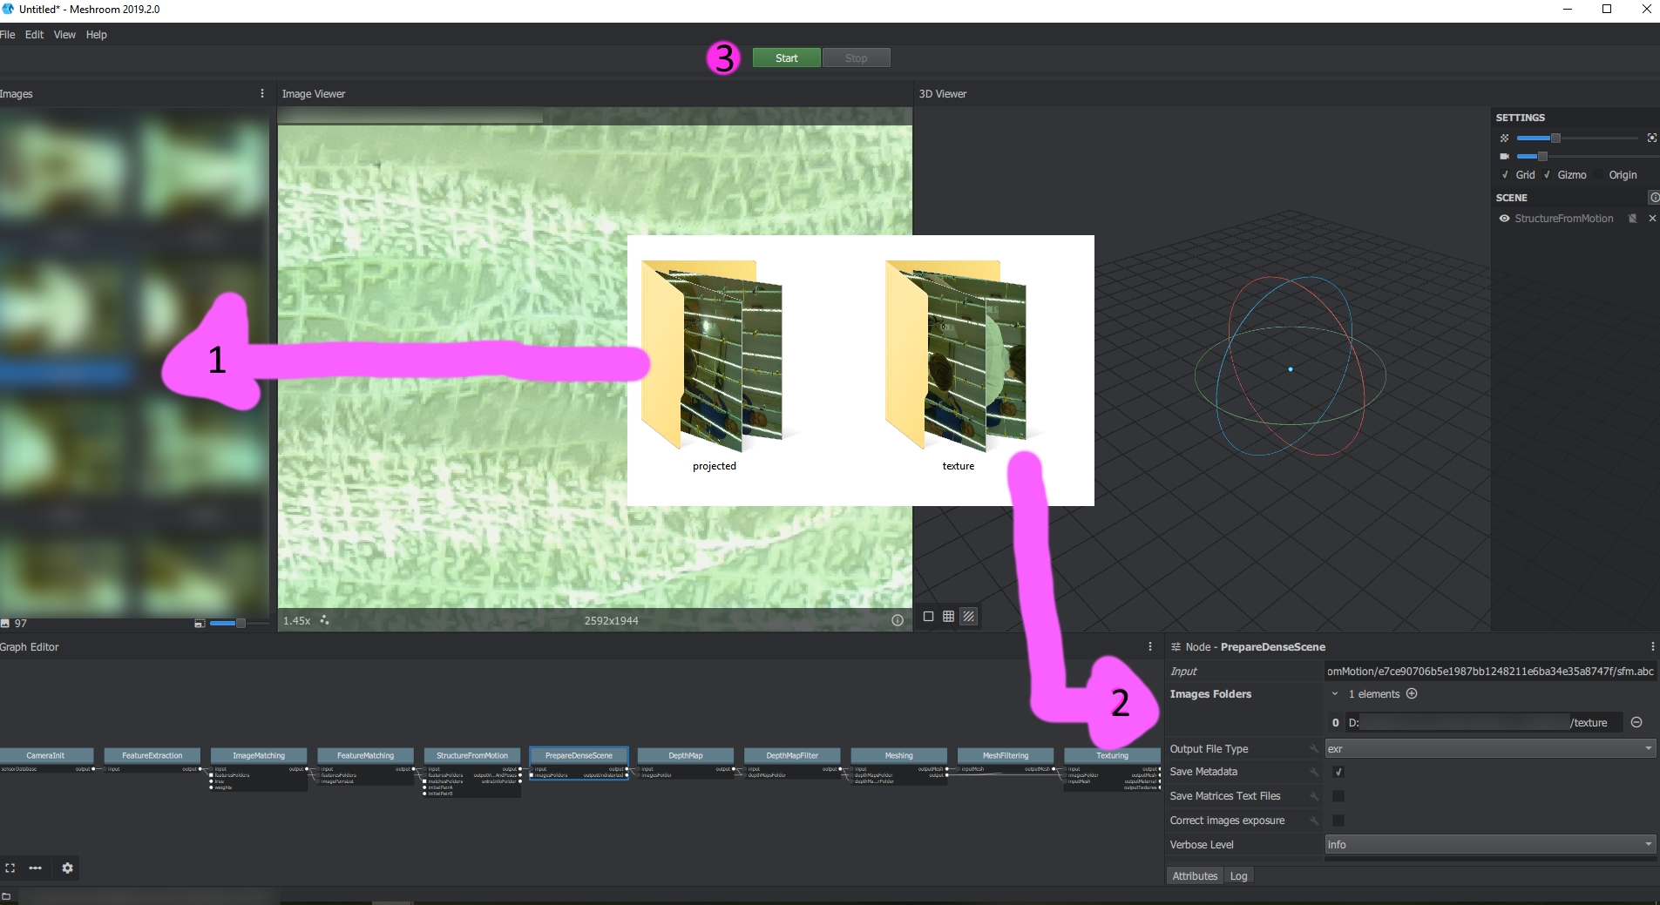Select the CameraInit node
The width and height of the screenshot is (1660, 905).
(45, 755)
